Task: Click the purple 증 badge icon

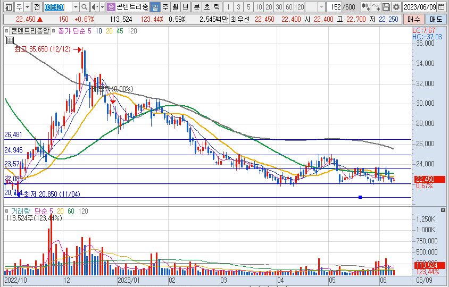Action: [x=111, y=7]
